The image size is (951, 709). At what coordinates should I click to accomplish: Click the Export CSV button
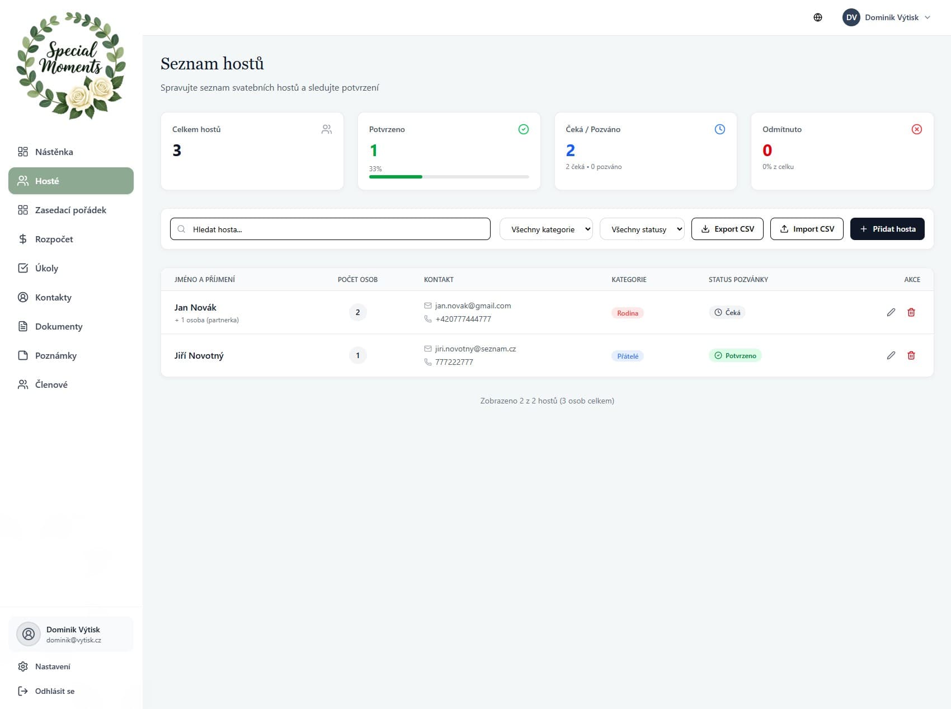point(727,229)
